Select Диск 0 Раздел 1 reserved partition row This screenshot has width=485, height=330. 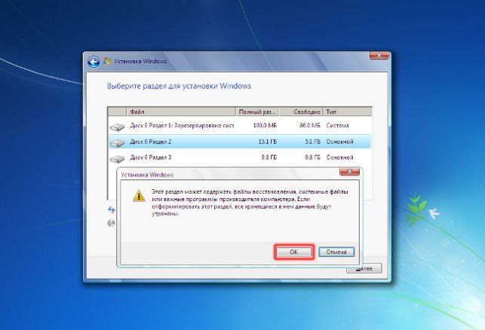[240, 126]
